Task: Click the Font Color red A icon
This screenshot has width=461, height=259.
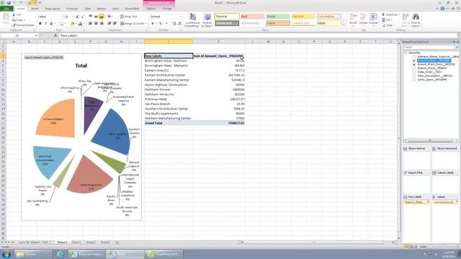Action: coord(80,24)
